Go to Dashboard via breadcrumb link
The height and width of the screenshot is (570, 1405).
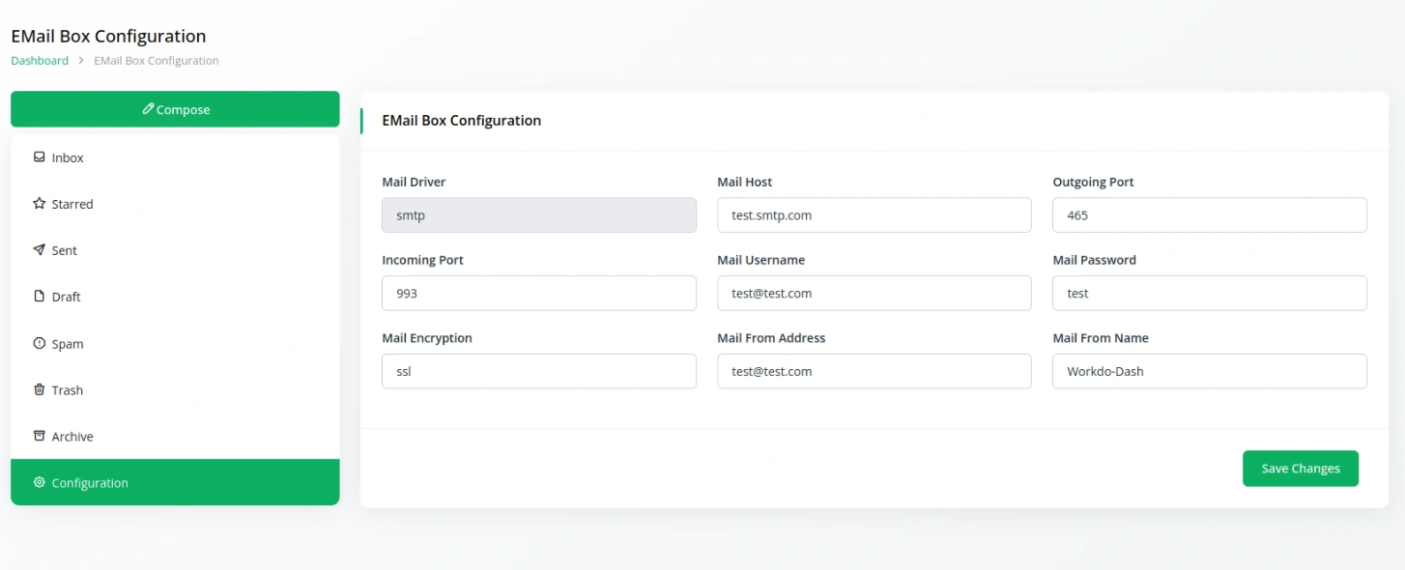(40, 60)
